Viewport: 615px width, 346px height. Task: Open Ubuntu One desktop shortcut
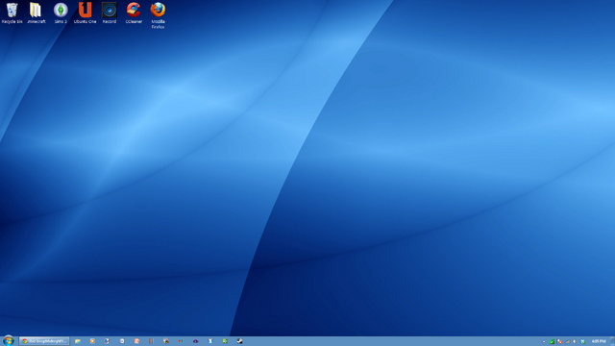pyautogui.click(x=85, y=12)
